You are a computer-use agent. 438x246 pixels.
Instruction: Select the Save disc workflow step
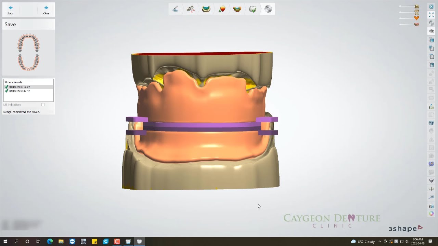[268, 9]
